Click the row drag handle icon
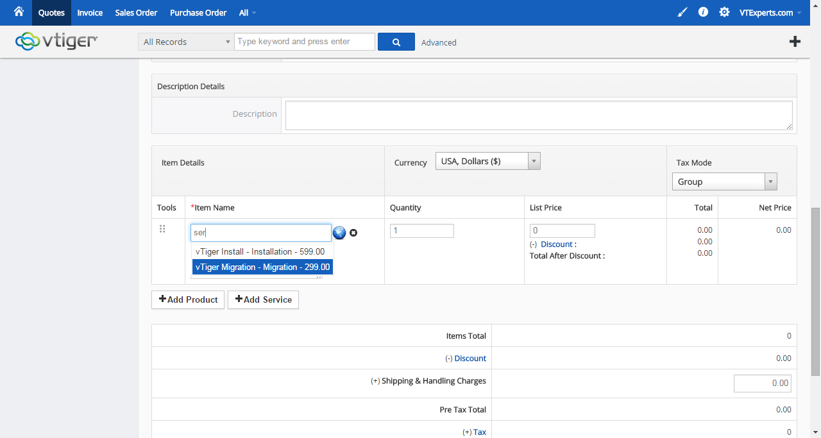Image resolution: width=821 pixels, height=438 pixels. (x=162, y=229)
